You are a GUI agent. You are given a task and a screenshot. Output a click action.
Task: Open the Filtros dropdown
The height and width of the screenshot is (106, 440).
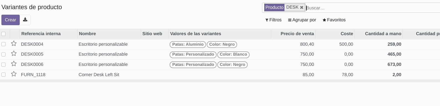pyautogui.click(x=273, y=20)
